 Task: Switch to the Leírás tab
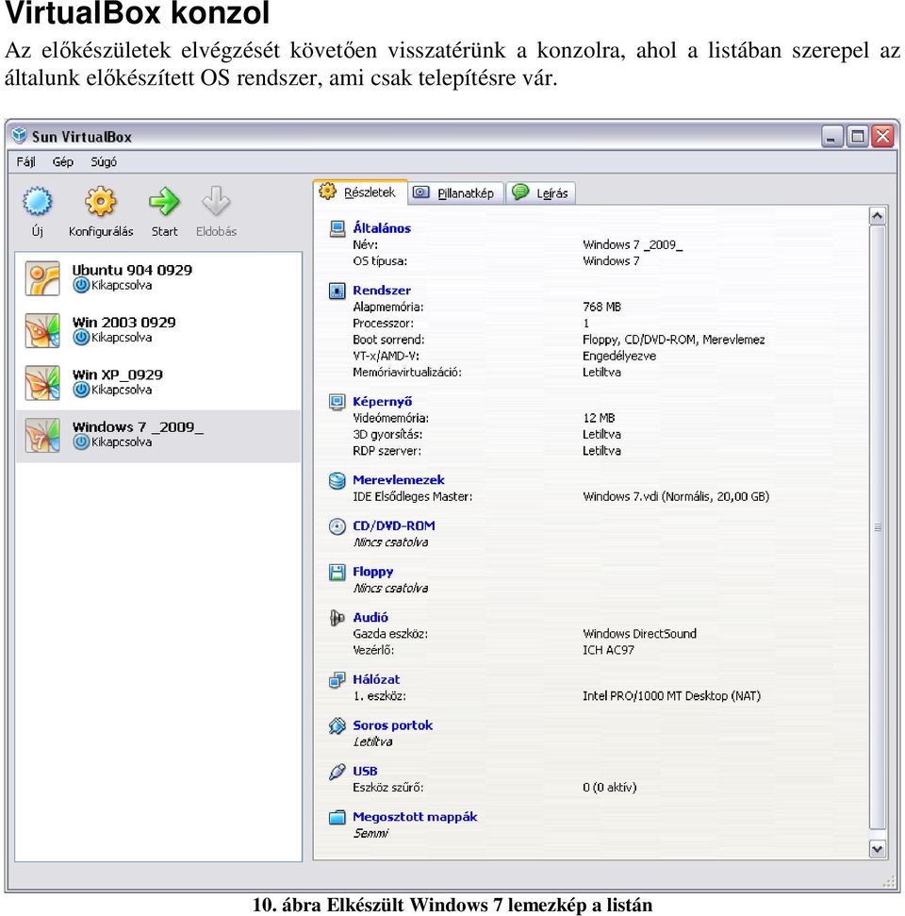(541, 192)
